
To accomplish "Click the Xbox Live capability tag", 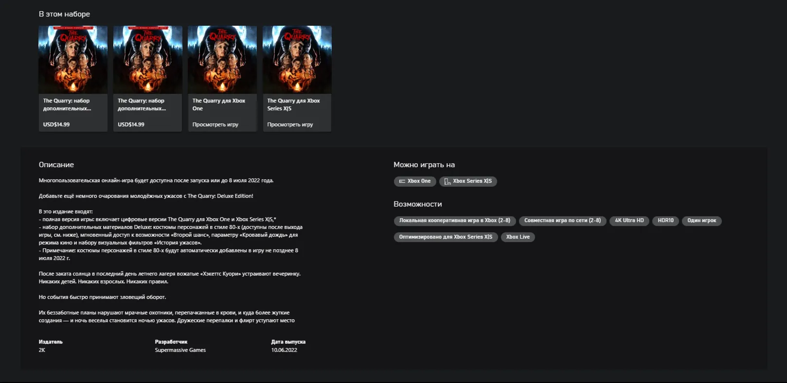I will [x=518, y=237].
